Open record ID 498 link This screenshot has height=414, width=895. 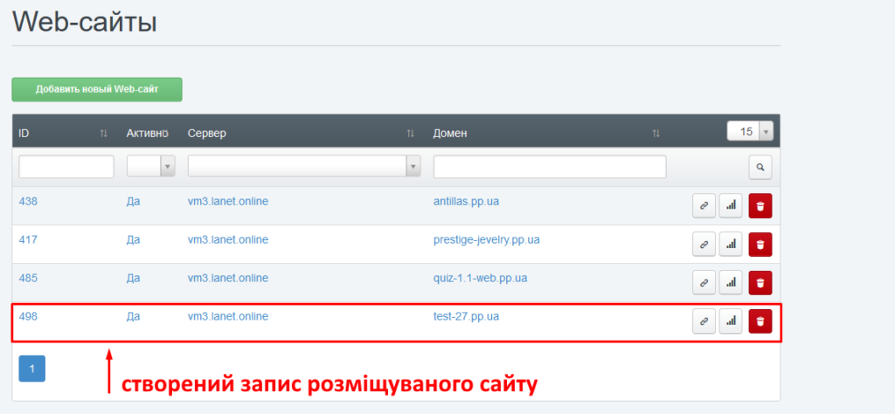pos(28,316)
